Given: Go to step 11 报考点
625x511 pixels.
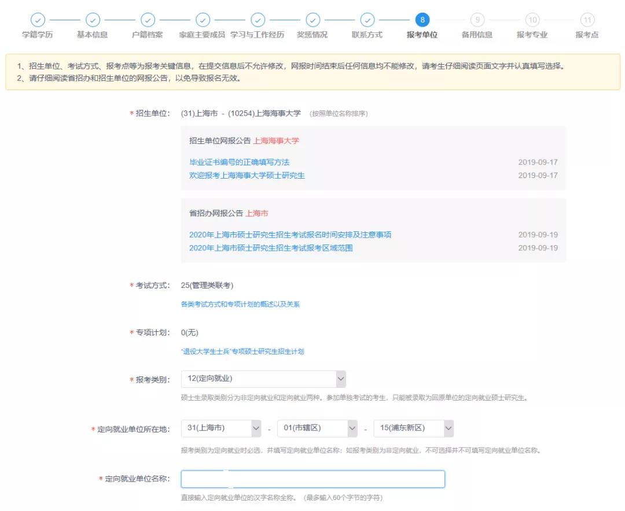Looking at the screenshot, I should coord(587,20).
